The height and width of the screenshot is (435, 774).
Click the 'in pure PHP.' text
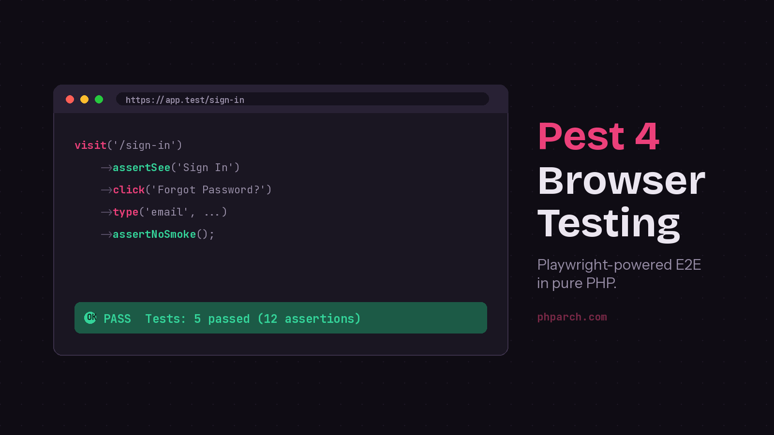(577, 283)
